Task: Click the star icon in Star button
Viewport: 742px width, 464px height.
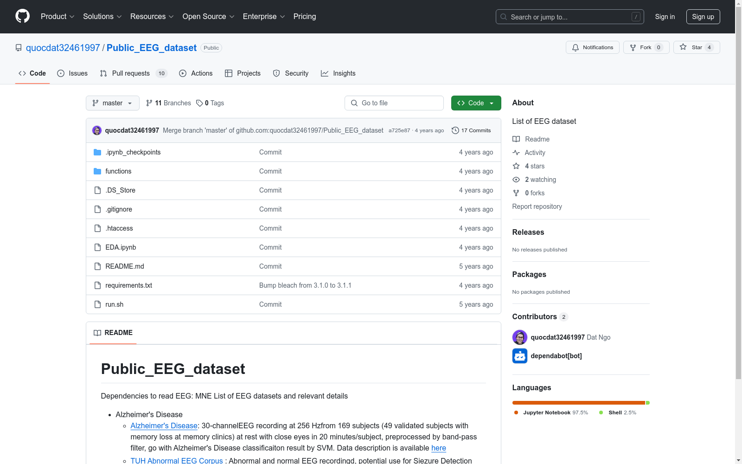Action: tap(683, 47)
